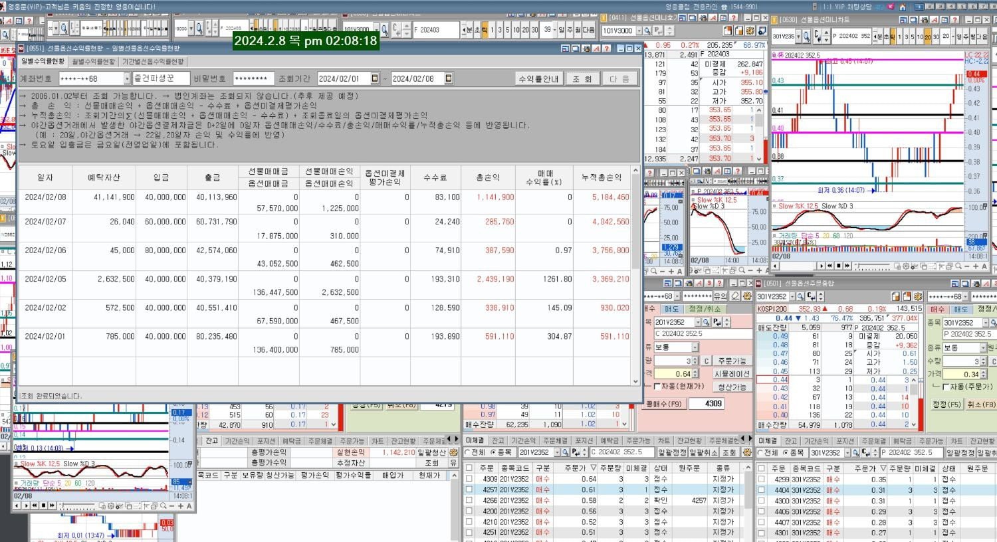
Task: Check the checkbox for order 4309
Action: (469, 479)
